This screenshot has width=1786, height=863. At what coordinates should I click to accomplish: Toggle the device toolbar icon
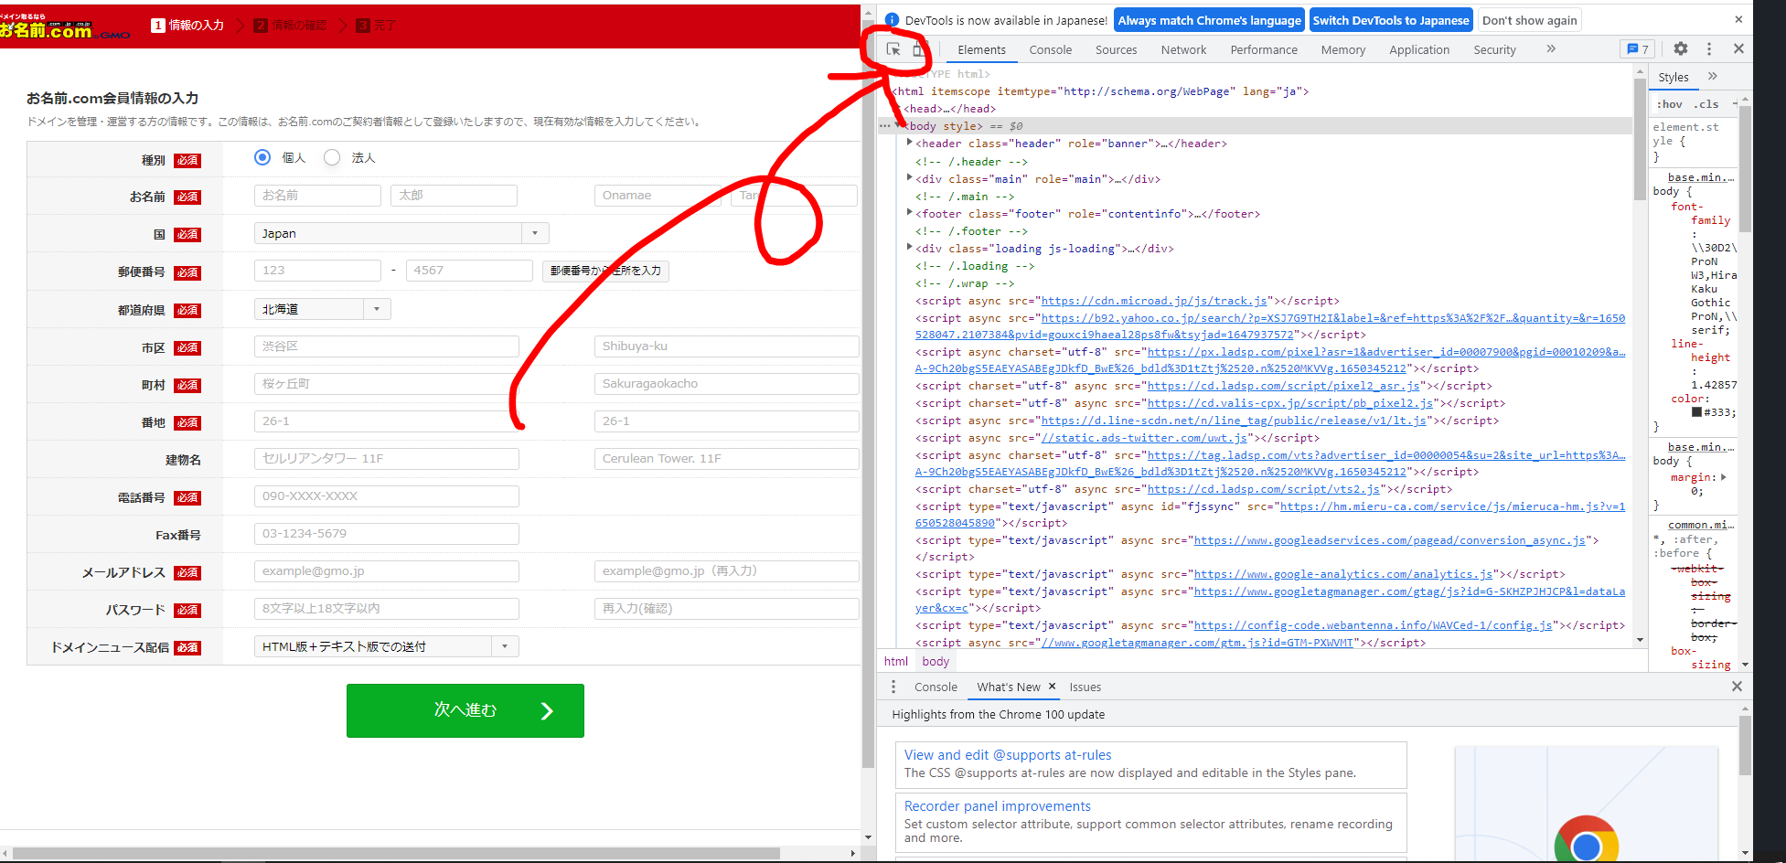[x=918, y=49]
